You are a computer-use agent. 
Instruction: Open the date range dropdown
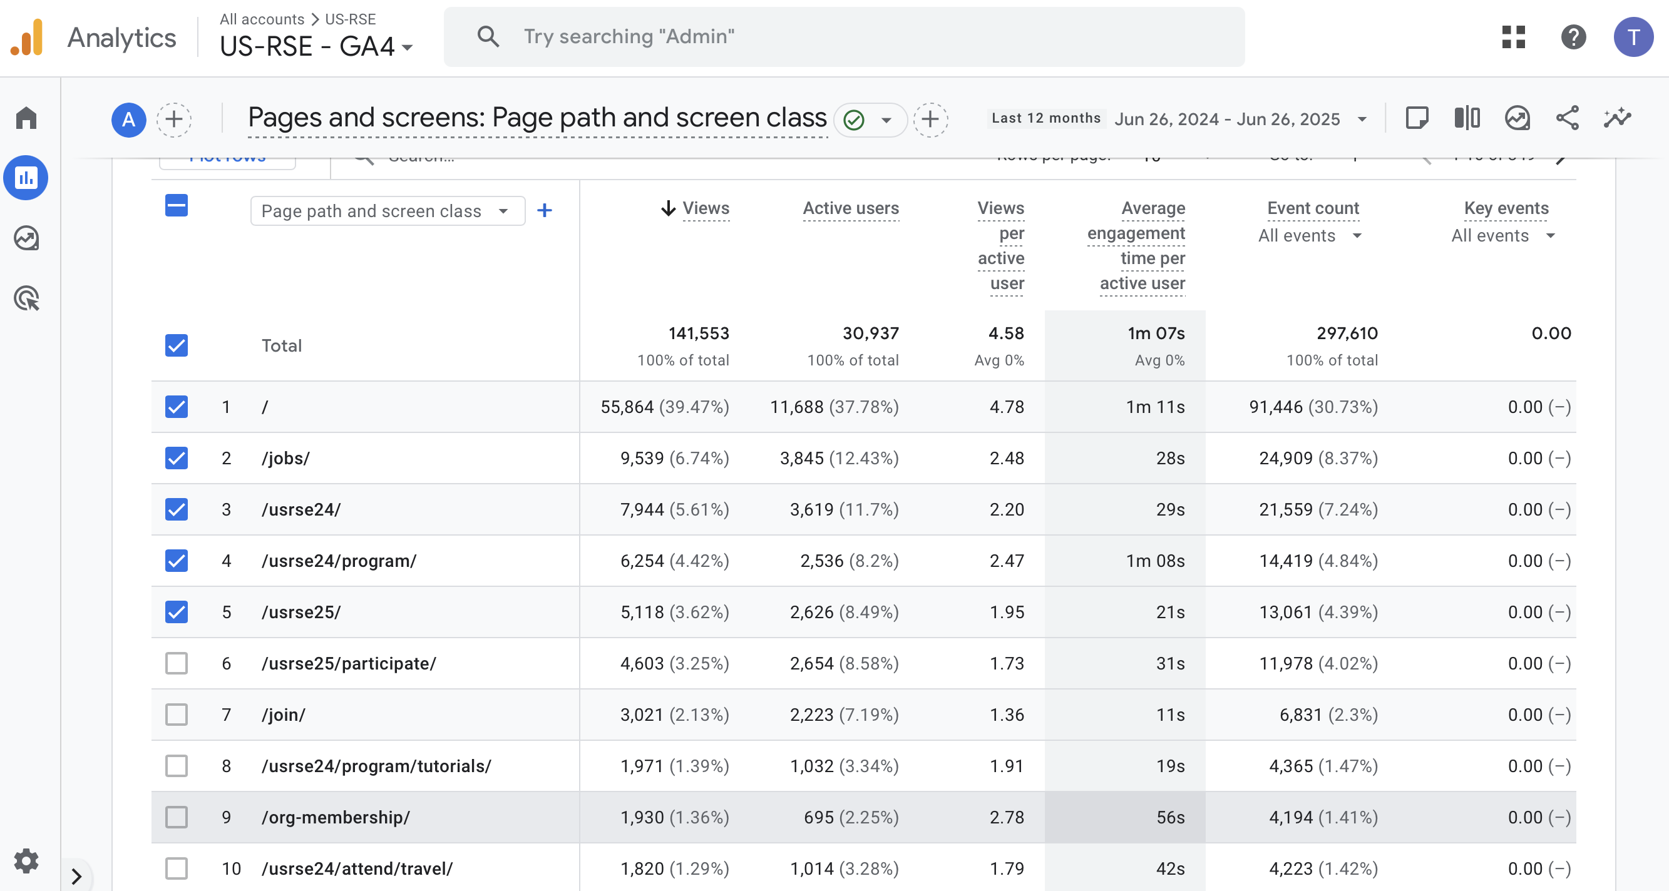1362,119
